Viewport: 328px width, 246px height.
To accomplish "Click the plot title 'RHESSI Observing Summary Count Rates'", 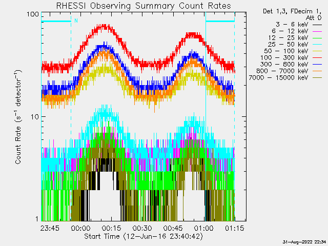I will point(143,6).
